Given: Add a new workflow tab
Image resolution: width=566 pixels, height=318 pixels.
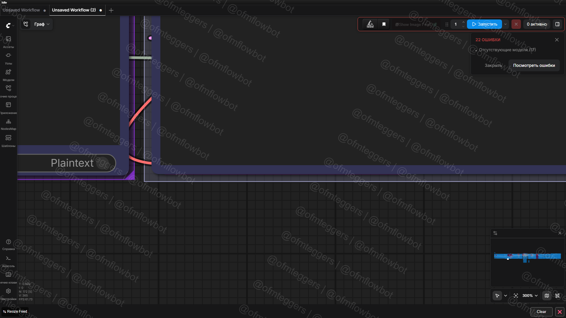Looking at the screenshot, I should 111,10.
